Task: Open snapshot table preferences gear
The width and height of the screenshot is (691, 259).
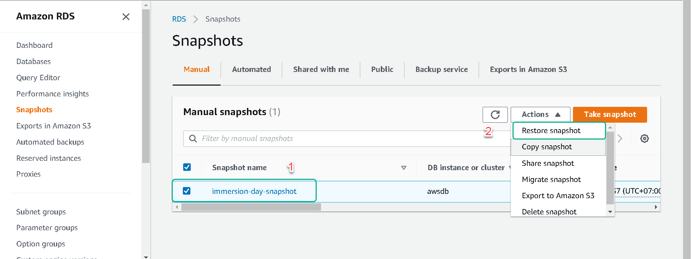Action: coord(644,138)
